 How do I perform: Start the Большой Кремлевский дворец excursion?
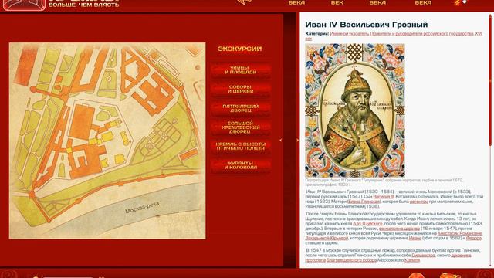pos(241,127)
